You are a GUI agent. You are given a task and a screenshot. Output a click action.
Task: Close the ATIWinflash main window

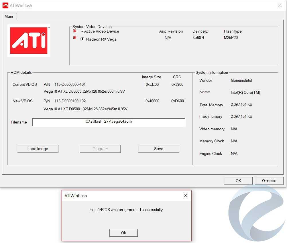tap(280, 5)
